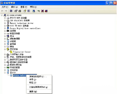Click the camera icon of 图像处理设备

point(8,65)
